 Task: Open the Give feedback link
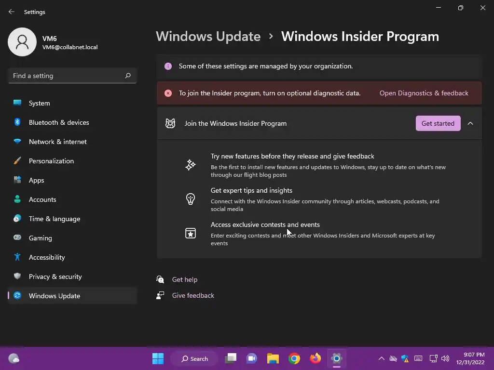(193, 295)
